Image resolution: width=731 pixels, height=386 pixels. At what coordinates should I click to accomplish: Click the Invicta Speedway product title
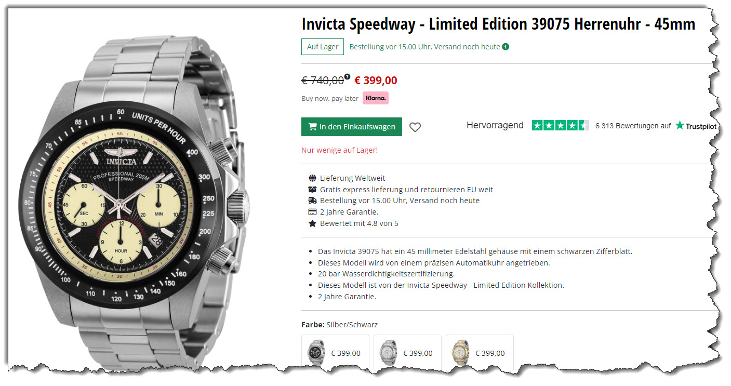coord(498,24)
